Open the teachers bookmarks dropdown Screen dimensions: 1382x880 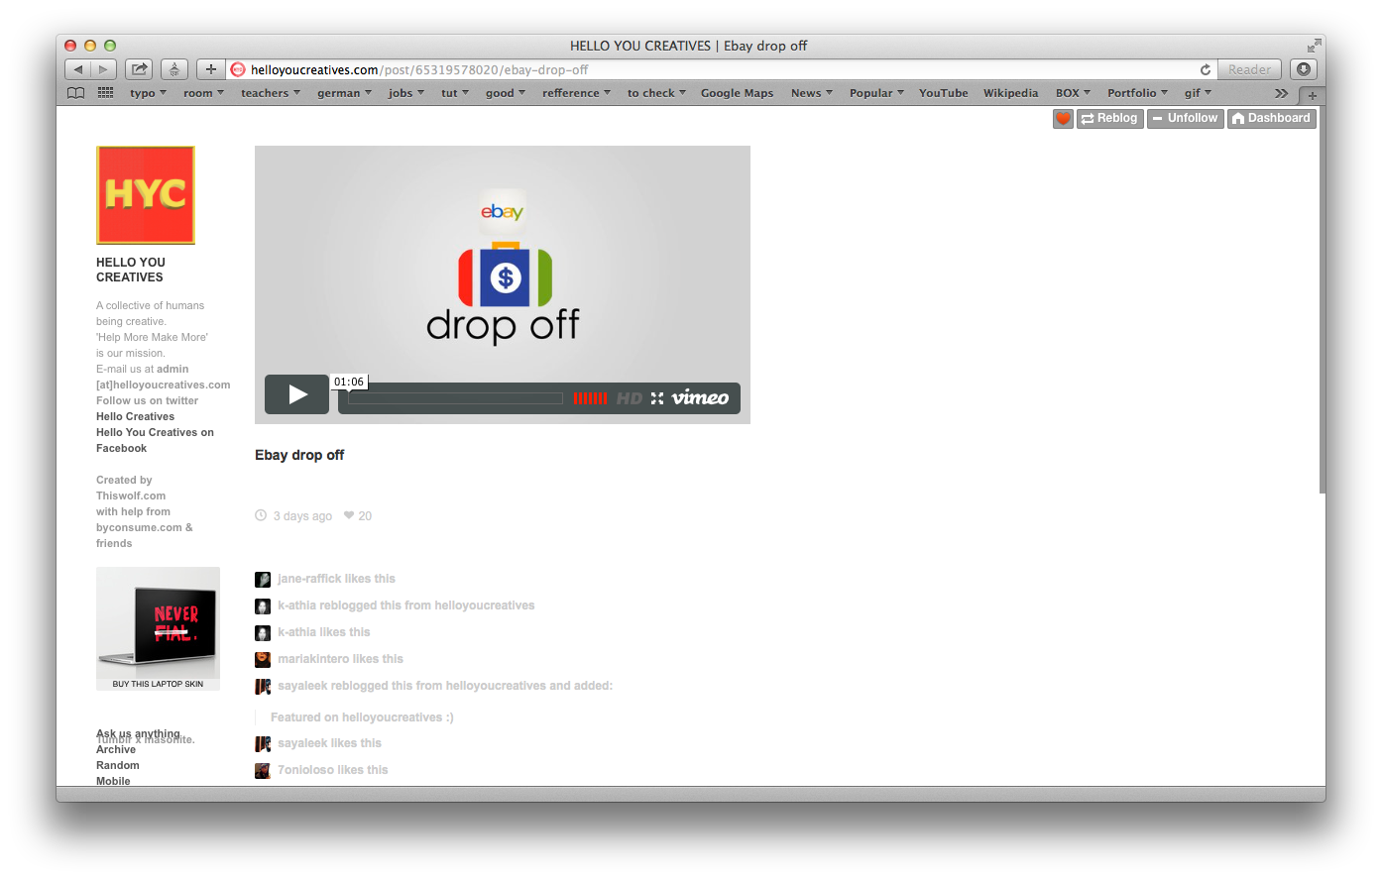click(x=270, y=93)
